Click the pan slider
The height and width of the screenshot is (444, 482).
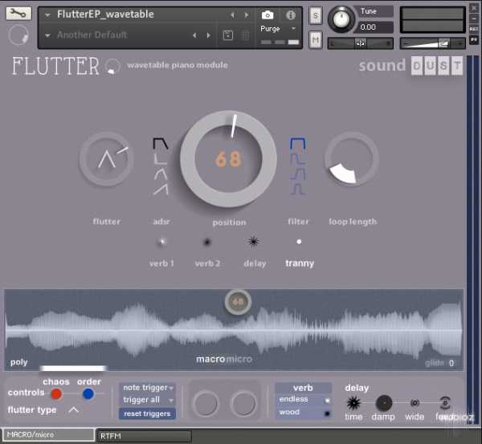[x=360, y=43]
